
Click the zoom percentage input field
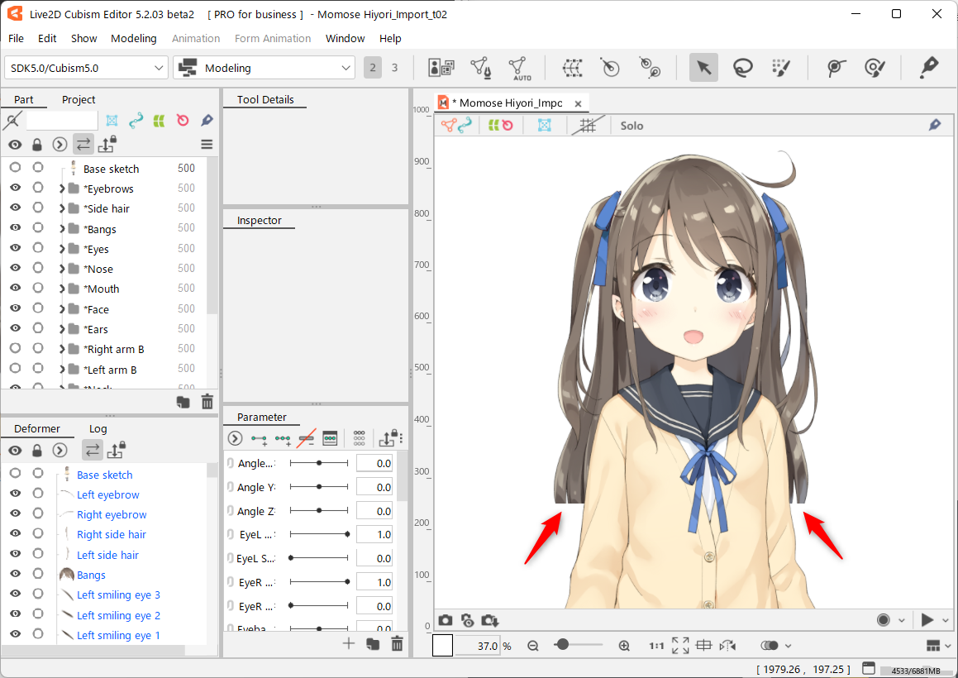pyautogui.click(x=478, y=646)
